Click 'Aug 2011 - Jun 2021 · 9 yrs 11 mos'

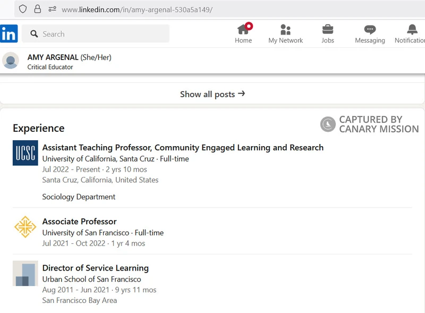pos(99,290)
